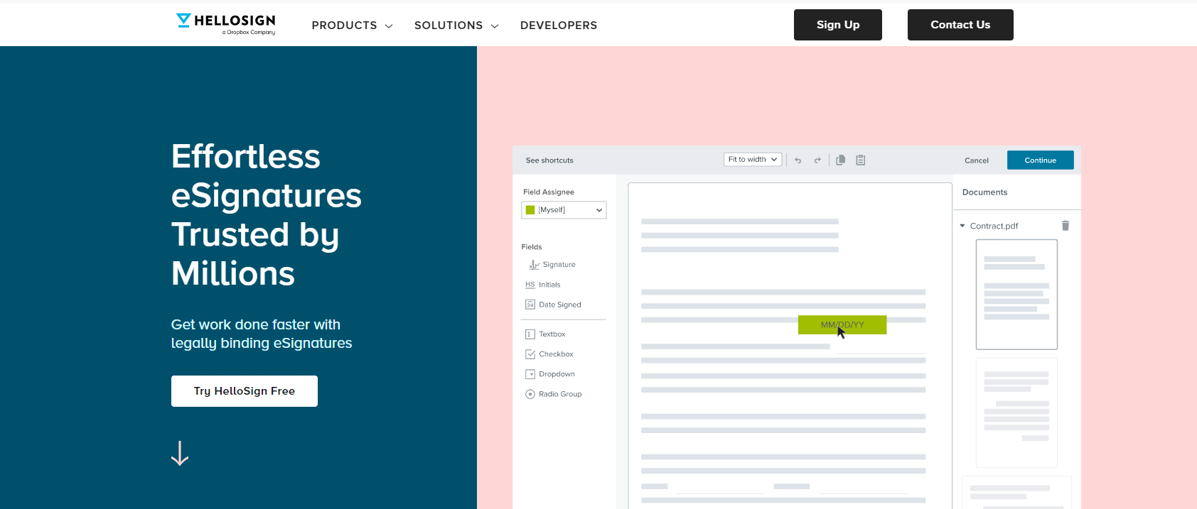
Task: Click the downward arrow icon
Action: (180, 453)
